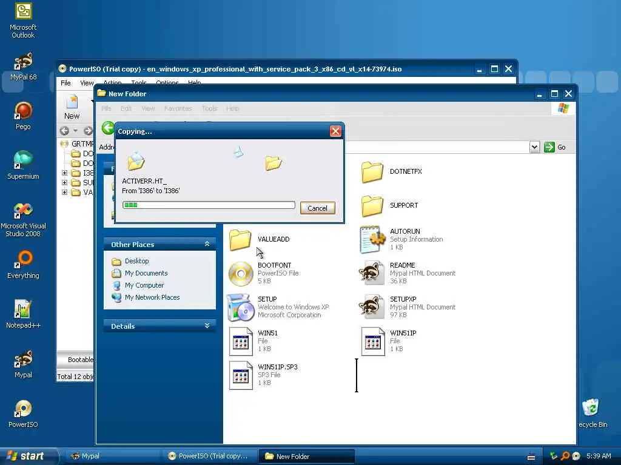The height and width of the screenshot is (465, 621).
Task: Open Mypal desktop shortcut
Action: [23, 364]
